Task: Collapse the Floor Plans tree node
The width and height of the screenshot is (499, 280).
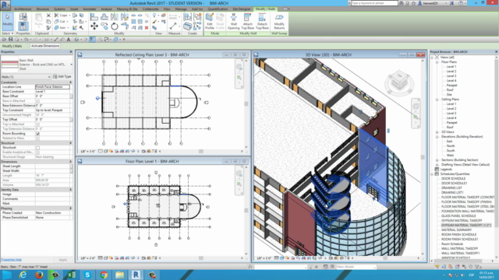Action: coord(437,62)
